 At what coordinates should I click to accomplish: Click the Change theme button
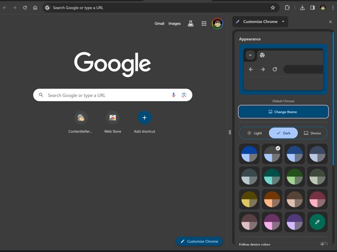point(283,112)
